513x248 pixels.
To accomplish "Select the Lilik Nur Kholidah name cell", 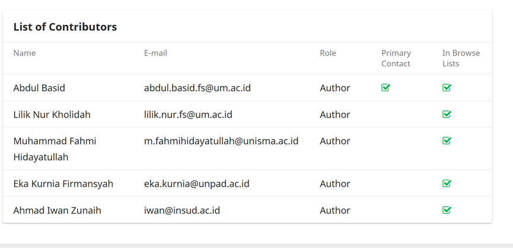I will coord(52,115).
